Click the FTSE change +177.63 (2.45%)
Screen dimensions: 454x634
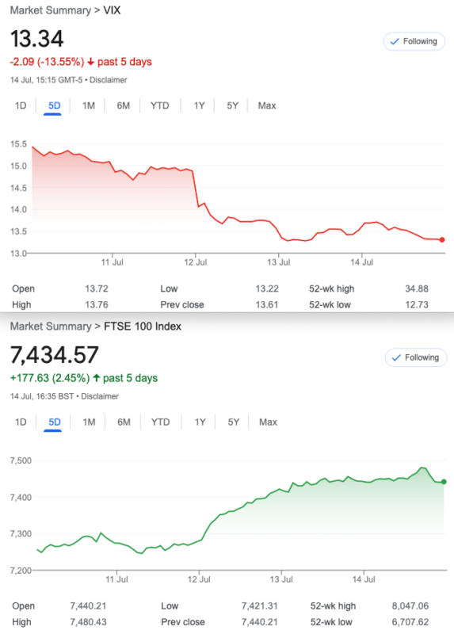click(50, 378)
